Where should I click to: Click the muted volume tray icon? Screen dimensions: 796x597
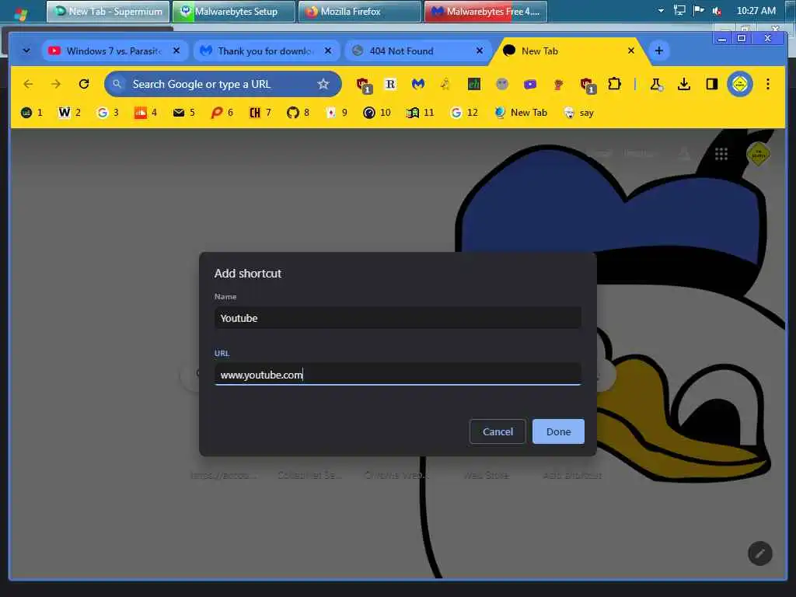pos(717,11)
